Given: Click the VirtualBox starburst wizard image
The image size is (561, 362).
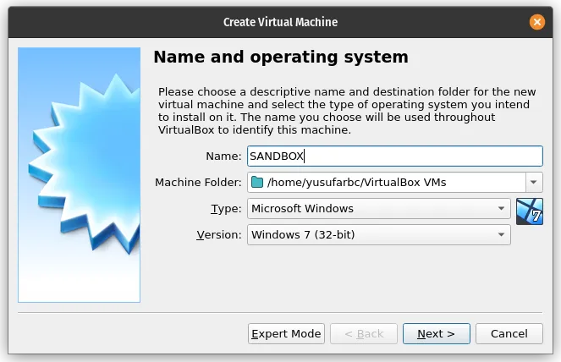Looking at the screenshot, I should pyautogui.click(x=79, y=175).
